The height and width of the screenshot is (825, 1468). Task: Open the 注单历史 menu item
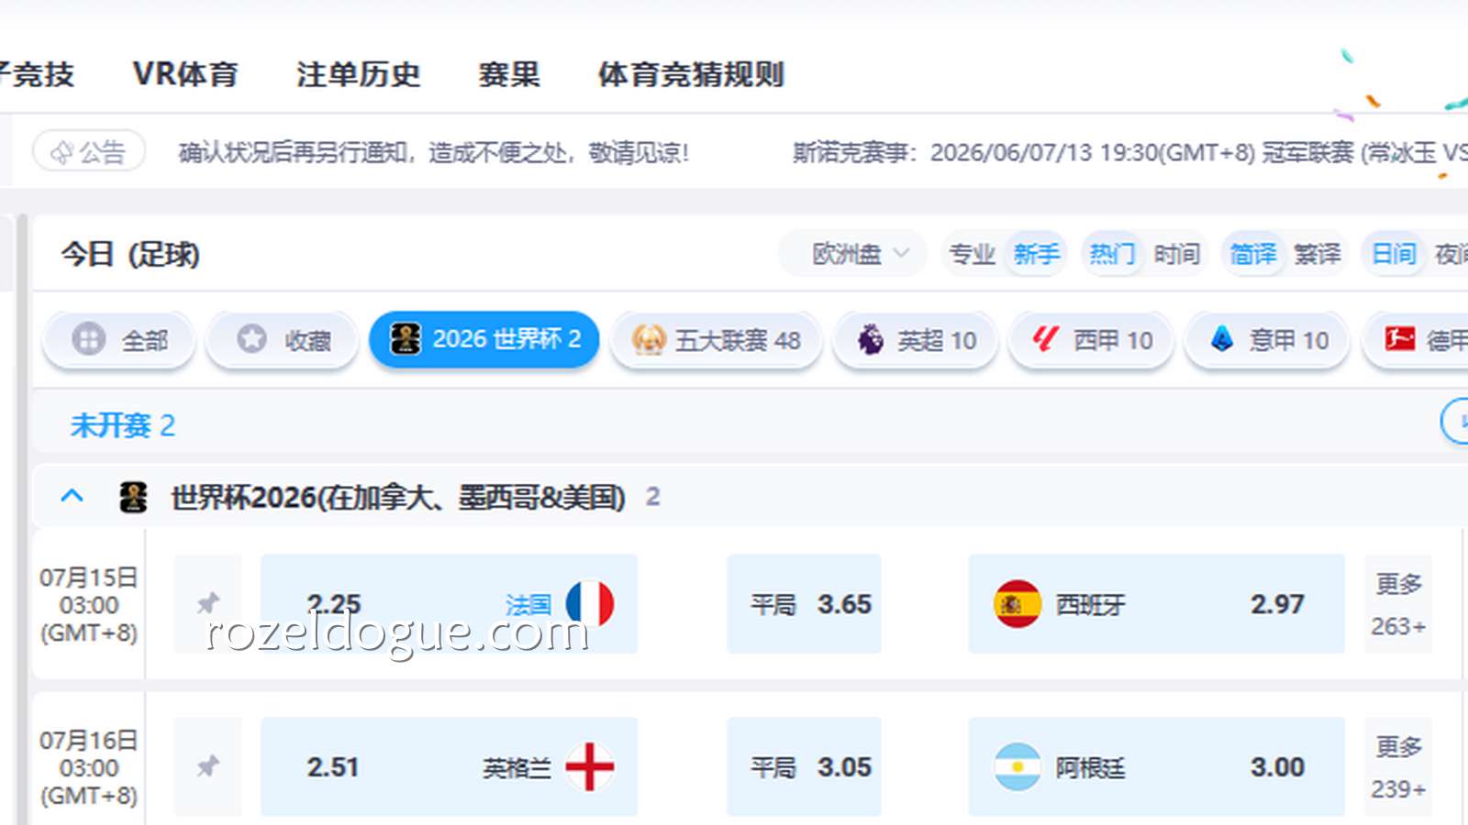click(358, 74)
